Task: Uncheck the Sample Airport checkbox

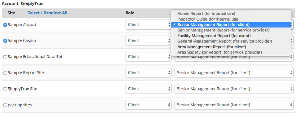Action: pyautogui.click(x=5, y=25)
